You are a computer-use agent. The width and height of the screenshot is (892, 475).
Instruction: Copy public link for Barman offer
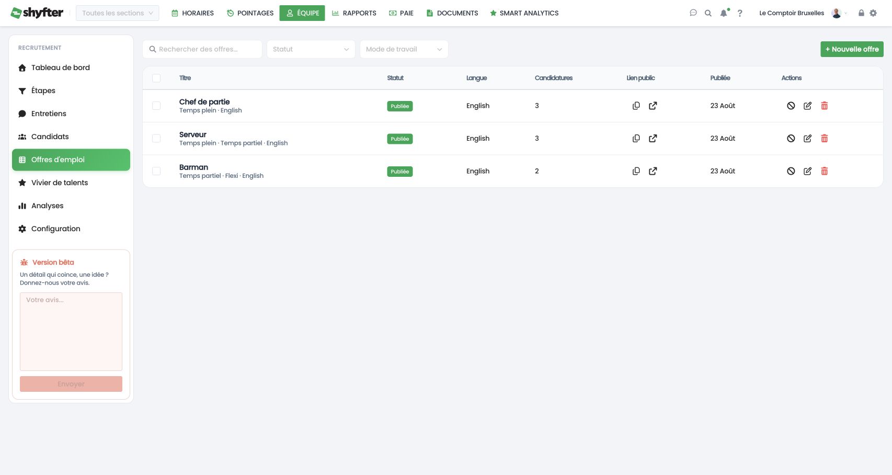636,171
